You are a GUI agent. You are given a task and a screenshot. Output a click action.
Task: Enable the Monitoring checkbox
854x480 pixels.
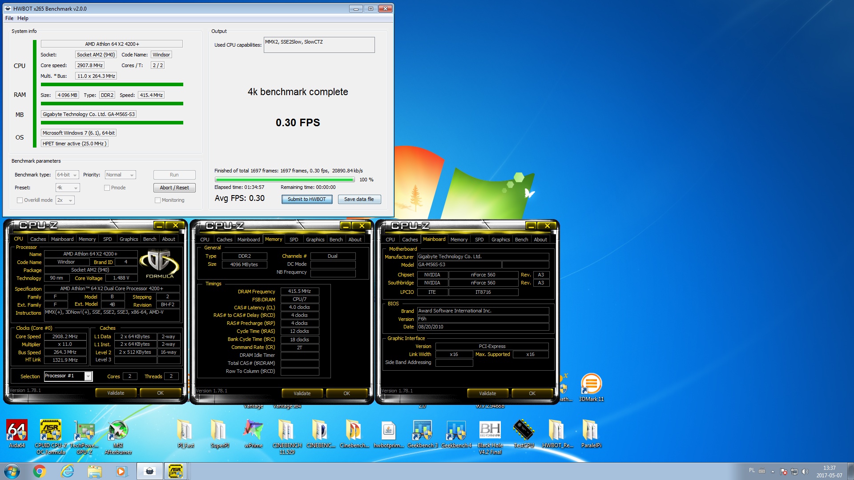point(157,200)
